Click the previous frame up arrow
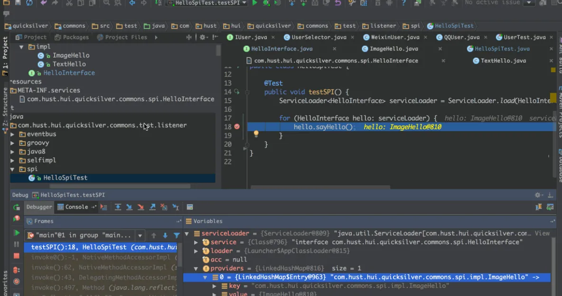562x296 pixels. click(154, 235)
